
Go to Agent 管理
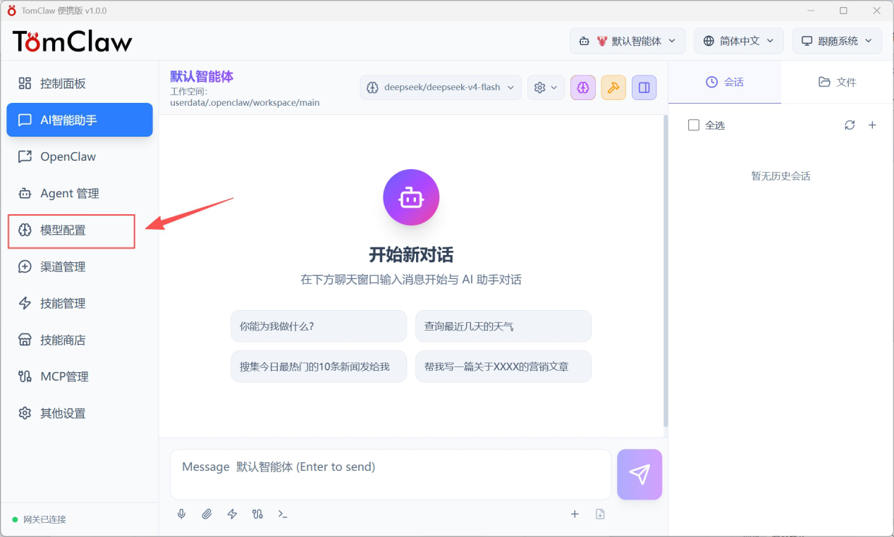click(80, 193)
